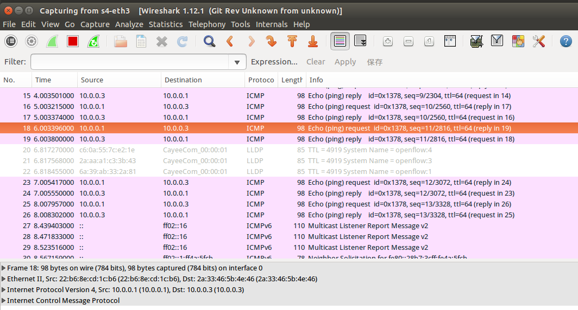Open the filter history dropdown arrow
The width and height of the screenshot is (578, 310).
coord(237,62)
